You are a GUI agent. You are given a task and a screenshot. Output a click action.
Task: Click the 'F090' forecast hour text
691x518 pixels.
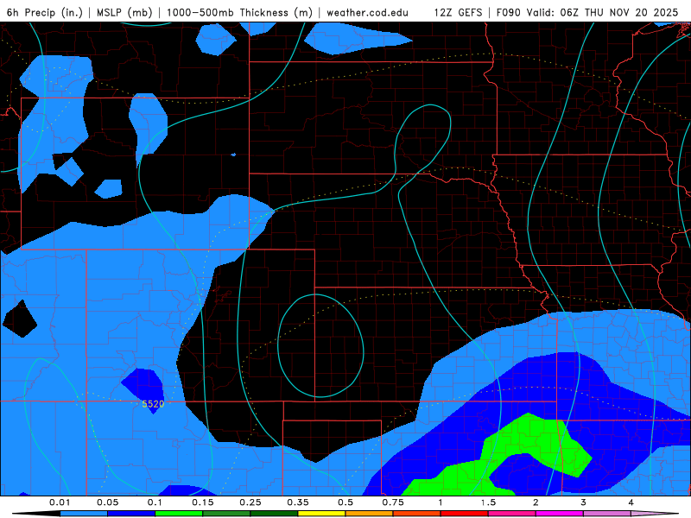509,12
